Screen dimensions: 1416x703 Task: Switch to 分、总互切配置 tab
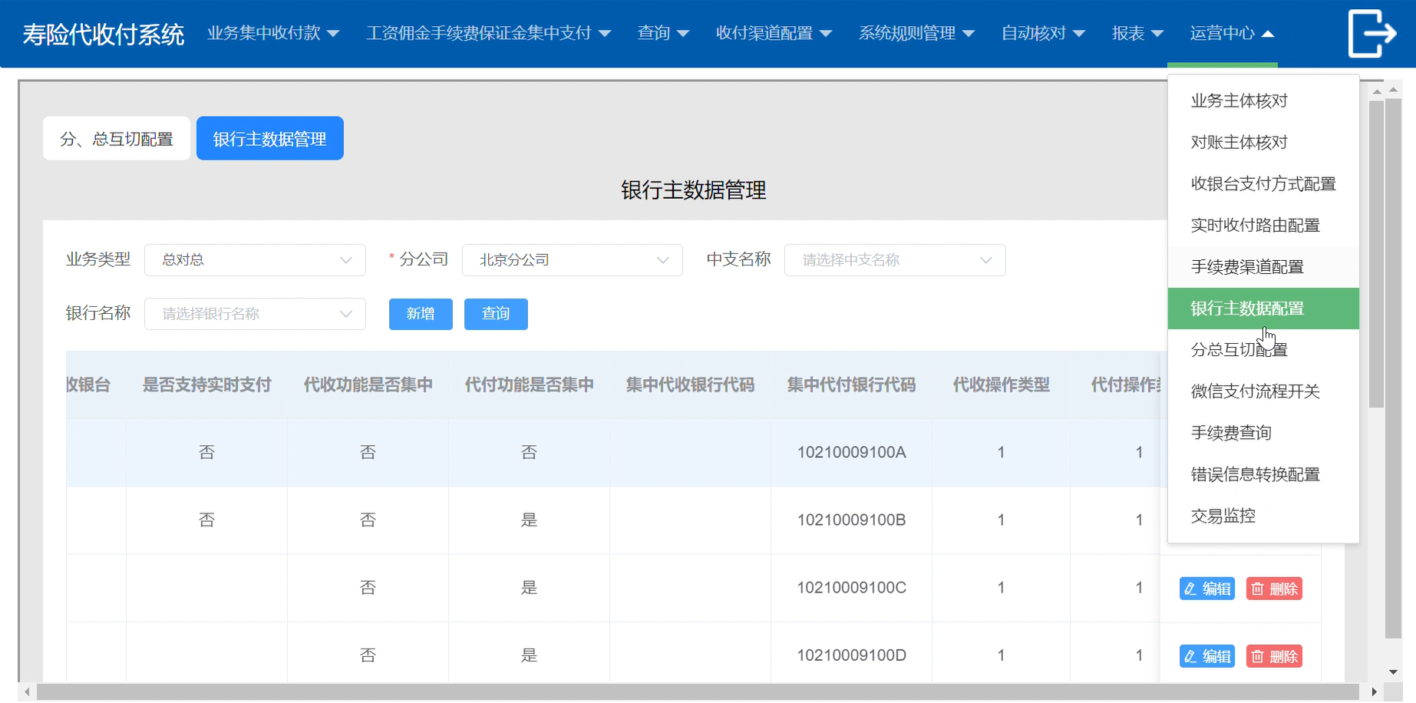117,138
